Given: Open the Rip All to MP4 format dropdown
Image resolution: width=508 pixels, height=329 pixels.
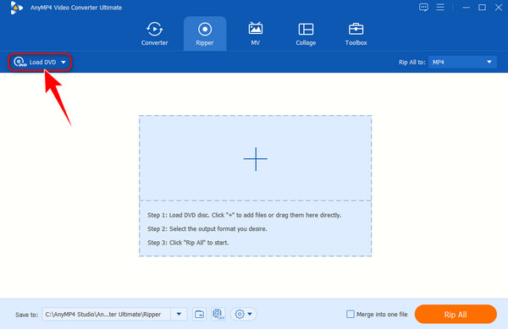Looking at the screenshot, I should tap(462, 62).
